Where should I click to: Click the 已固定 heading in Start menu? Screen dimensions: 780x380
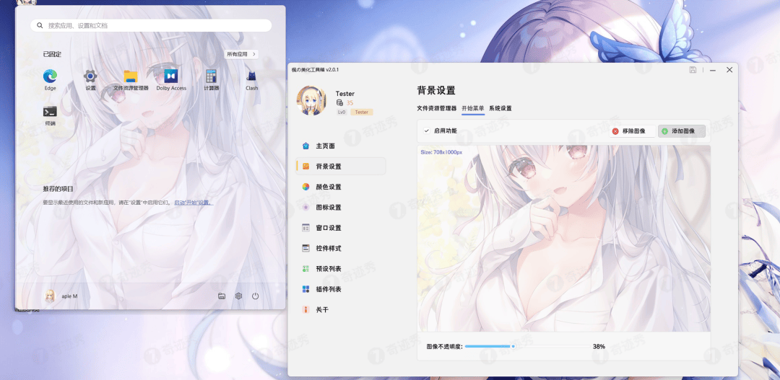coord(52,54)
